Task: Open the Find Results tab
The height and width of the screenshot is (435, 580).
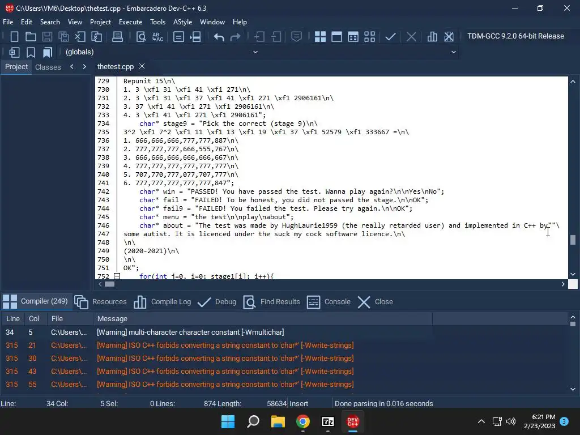Action: 271,302
